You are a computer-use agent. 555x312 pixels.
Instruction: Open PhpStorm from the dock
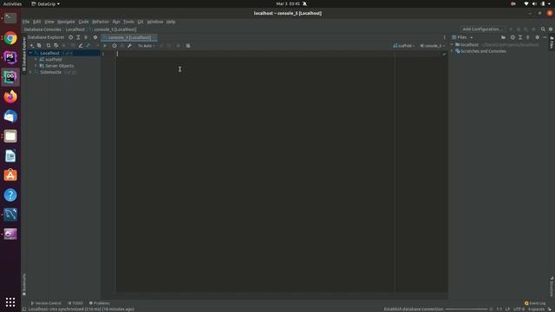pos(10,57)
